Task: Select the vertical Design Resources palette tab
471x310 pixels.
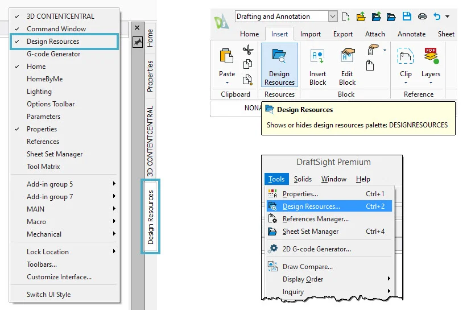Action: [151, 217]
